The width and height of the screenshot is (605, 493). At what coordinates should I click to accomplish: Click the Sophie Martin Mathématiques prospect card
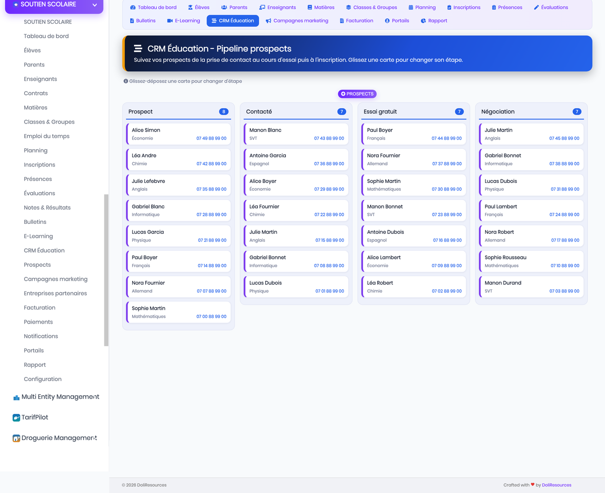(x=178, y=312)
